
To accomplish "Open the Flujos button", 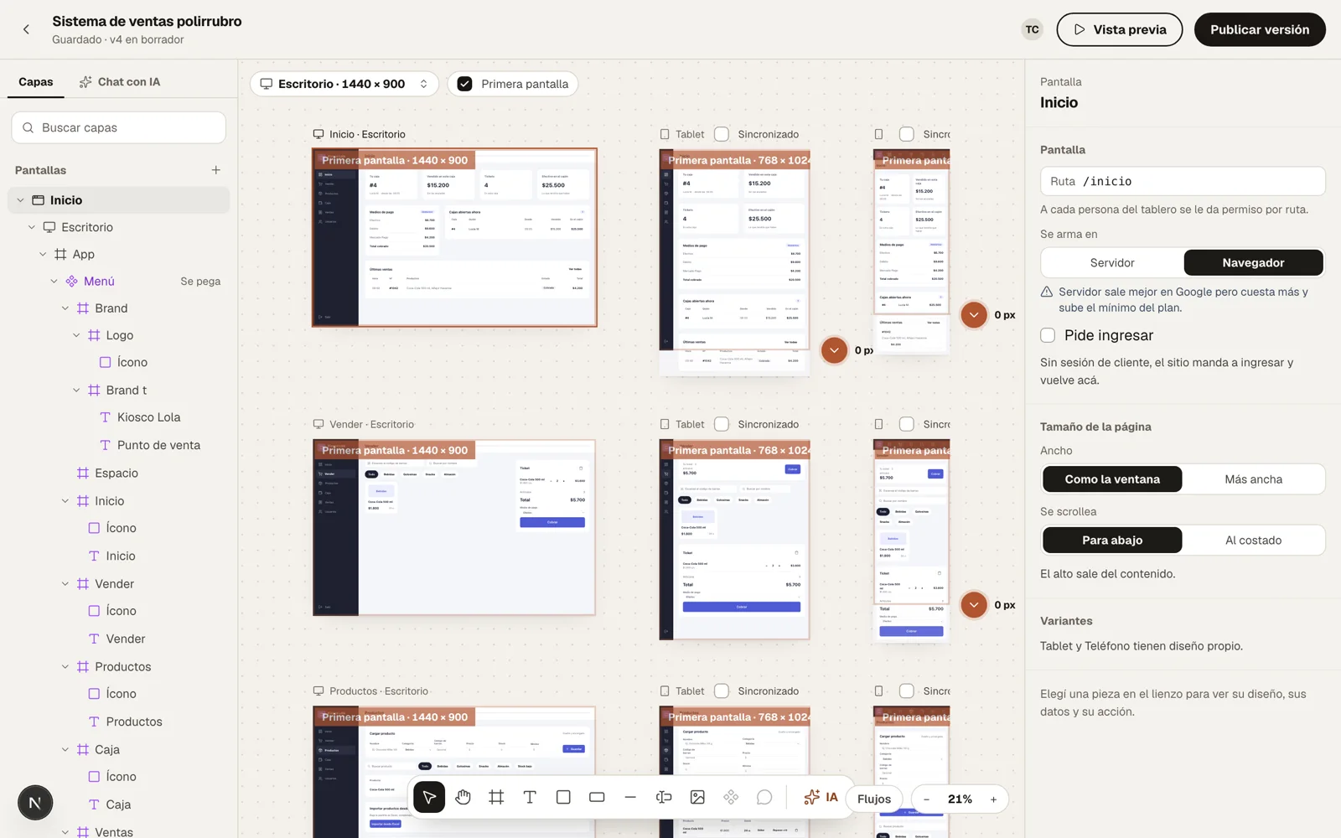I will (x=874, y=799).
